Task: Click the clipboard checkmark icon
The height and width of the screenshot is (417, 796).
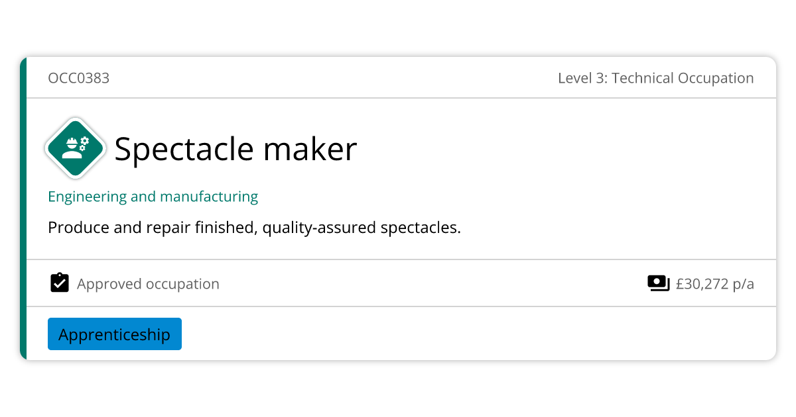Action: tap(60, 283)
